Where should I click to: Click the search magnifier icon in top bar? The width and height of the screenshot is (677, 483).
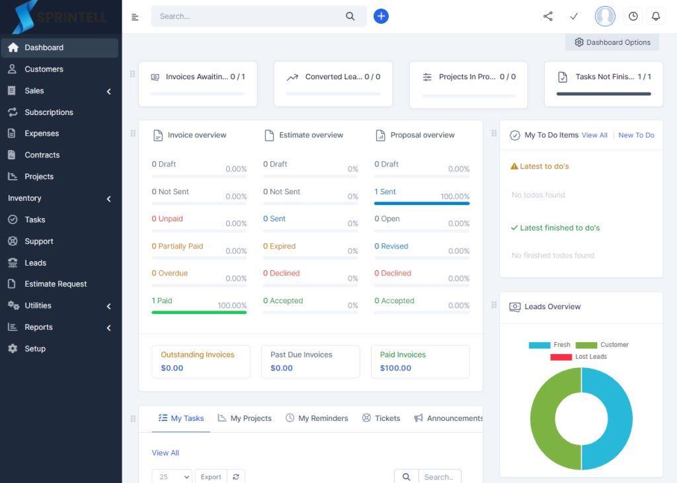point(350,17)
